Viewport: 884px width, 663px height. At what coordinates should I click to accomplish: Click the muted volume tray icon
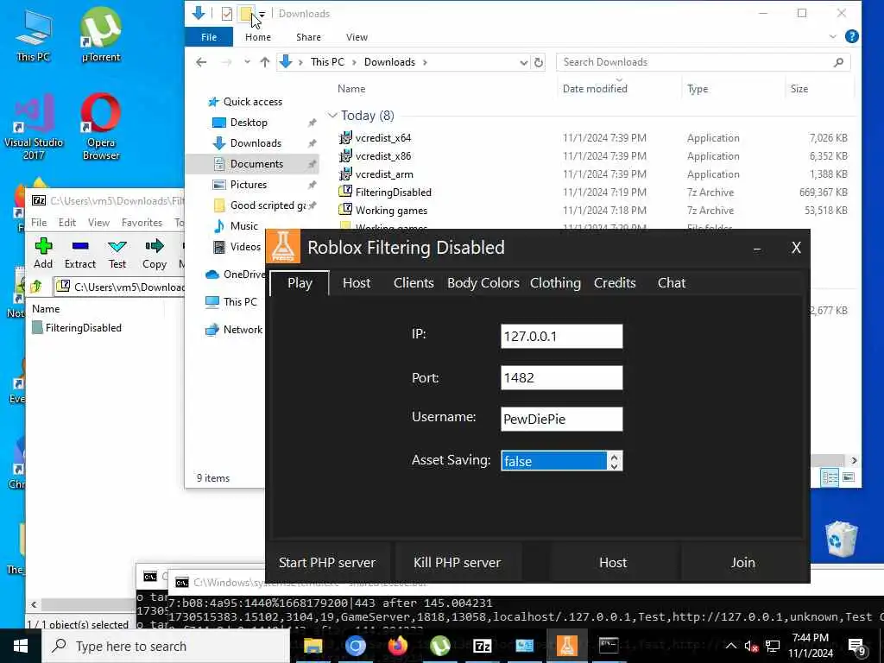[751, 647]
